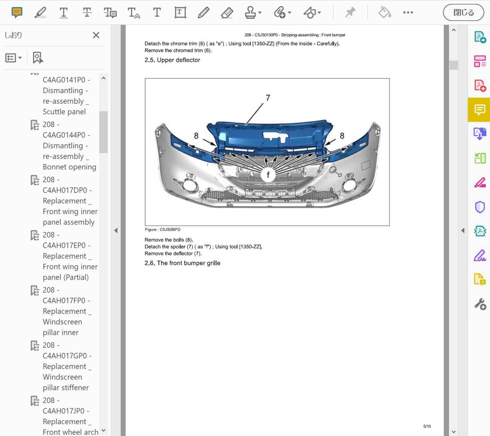Collapse the right tools pane arrow
Image resolution: width=490 pixels, height=436 pixels.
pos(463,230)
